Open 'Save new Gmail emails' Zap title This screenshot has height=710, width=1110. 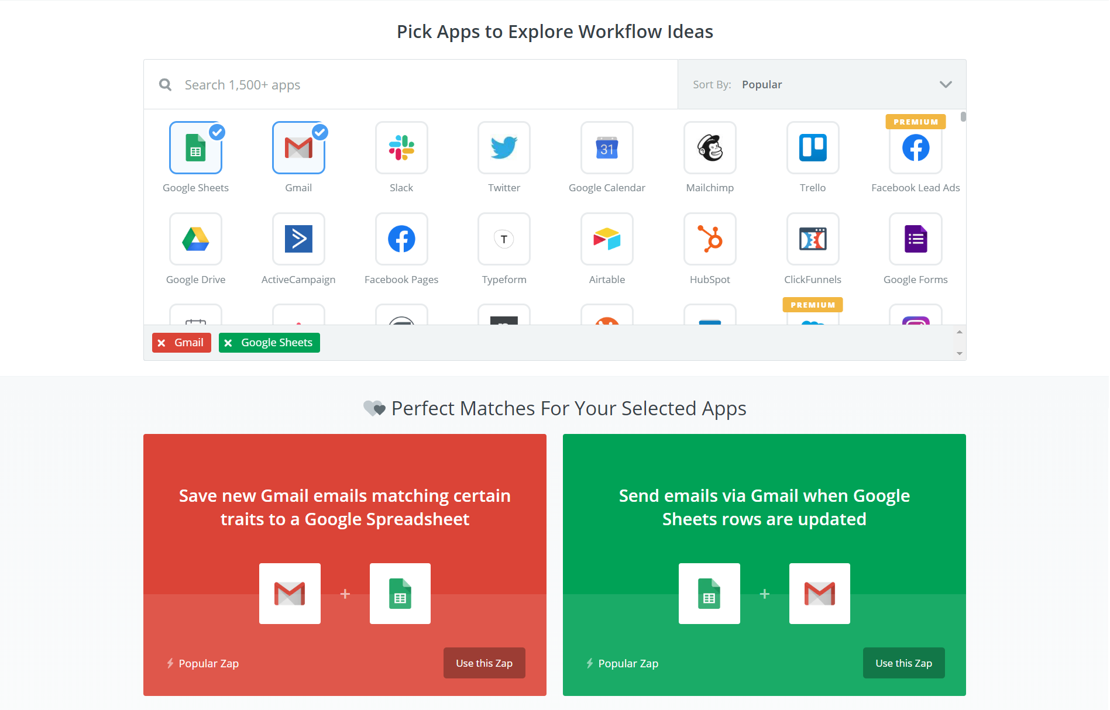[345, 507]
